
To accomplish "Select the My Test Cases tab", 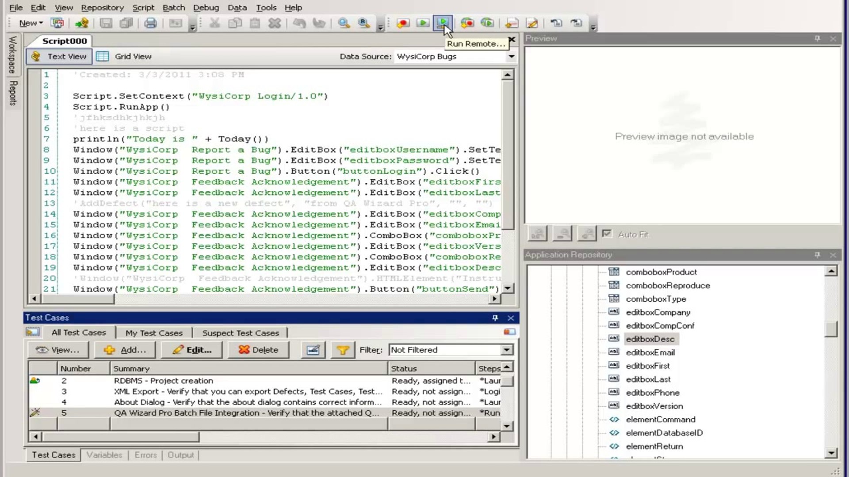I will (154, 333).
